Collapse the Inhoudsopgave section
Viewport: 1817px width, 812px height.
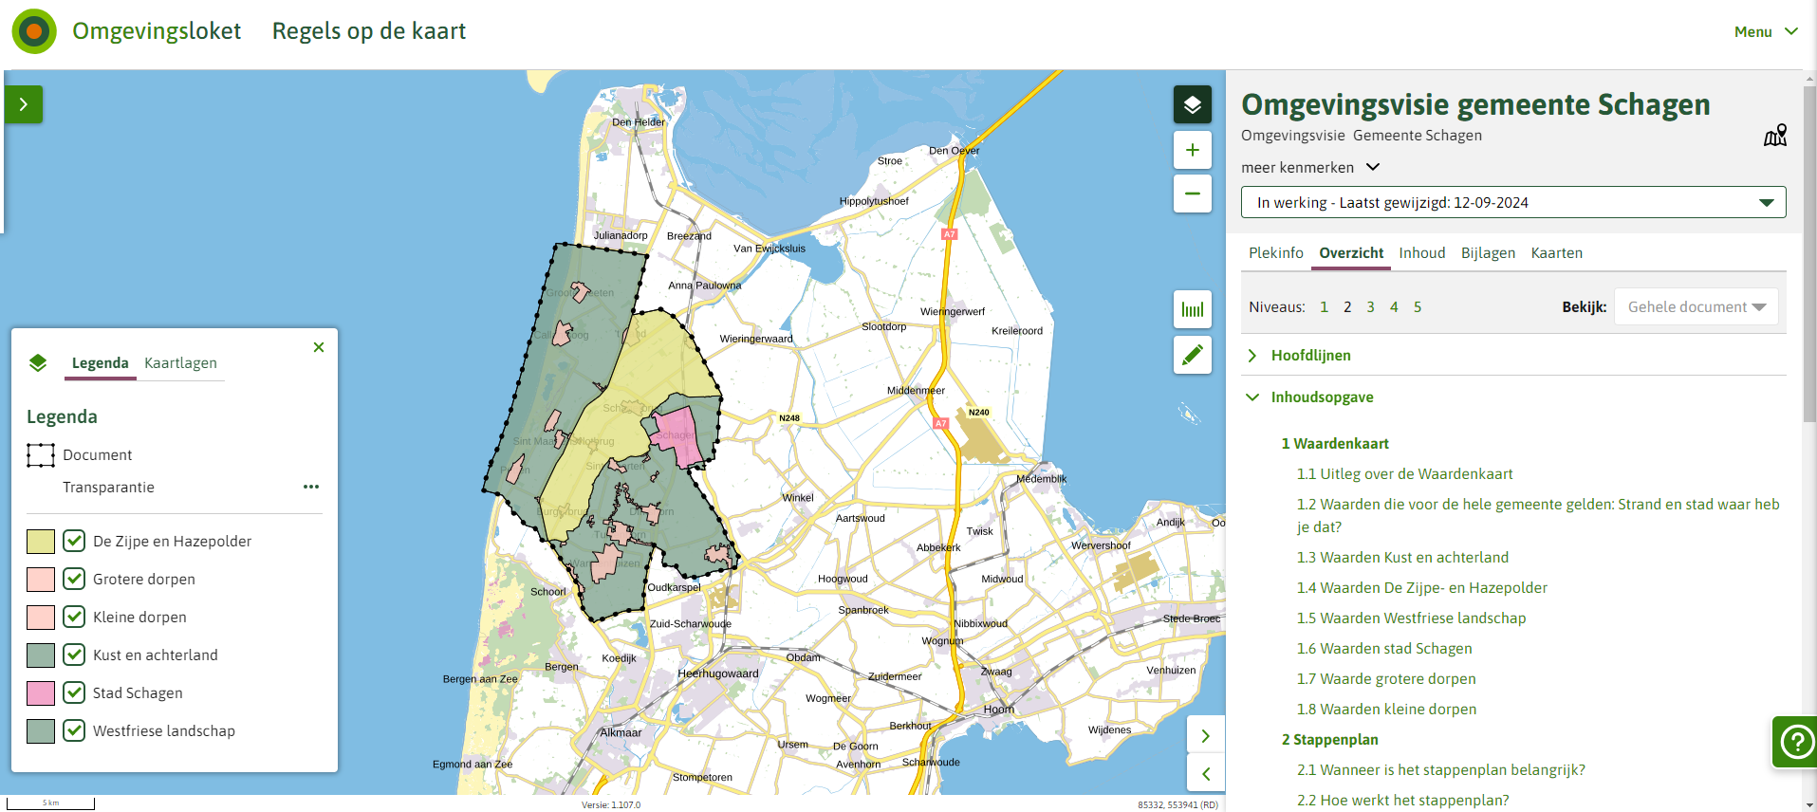pyautogui.click(x=1322, y=397)
